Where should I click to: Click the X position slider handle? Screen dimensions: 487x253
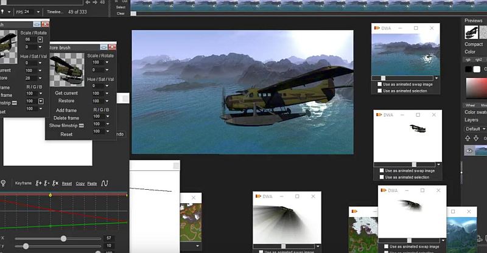click(63, 238)
